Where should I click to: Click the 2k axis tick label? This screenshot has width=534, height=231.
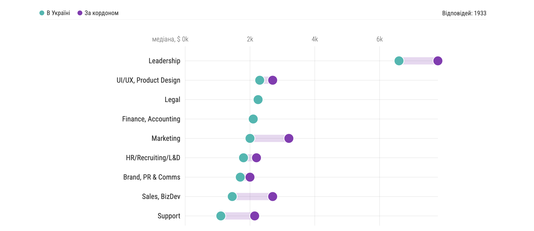[250, 39]
